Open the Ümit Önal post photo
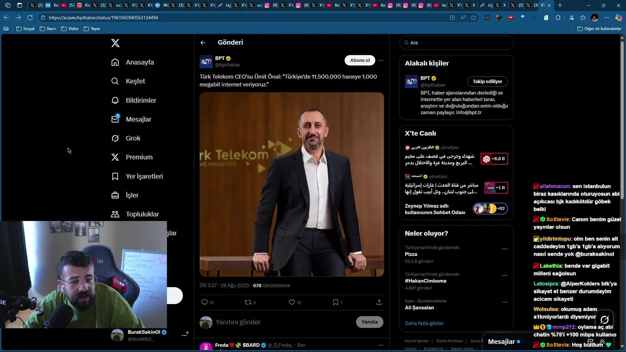Viewport: 626px width, 352px height. click(x=291, y=184)
